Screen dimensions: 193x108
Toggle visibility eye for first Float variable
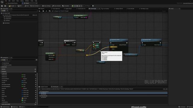(x=36, y=75)
